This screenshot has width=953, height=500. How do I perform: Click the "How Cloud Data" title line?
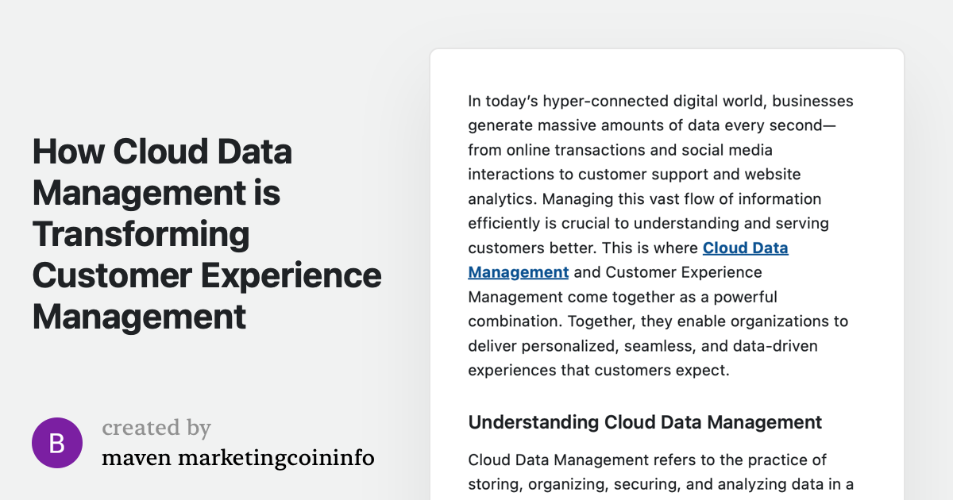point(162,152)
